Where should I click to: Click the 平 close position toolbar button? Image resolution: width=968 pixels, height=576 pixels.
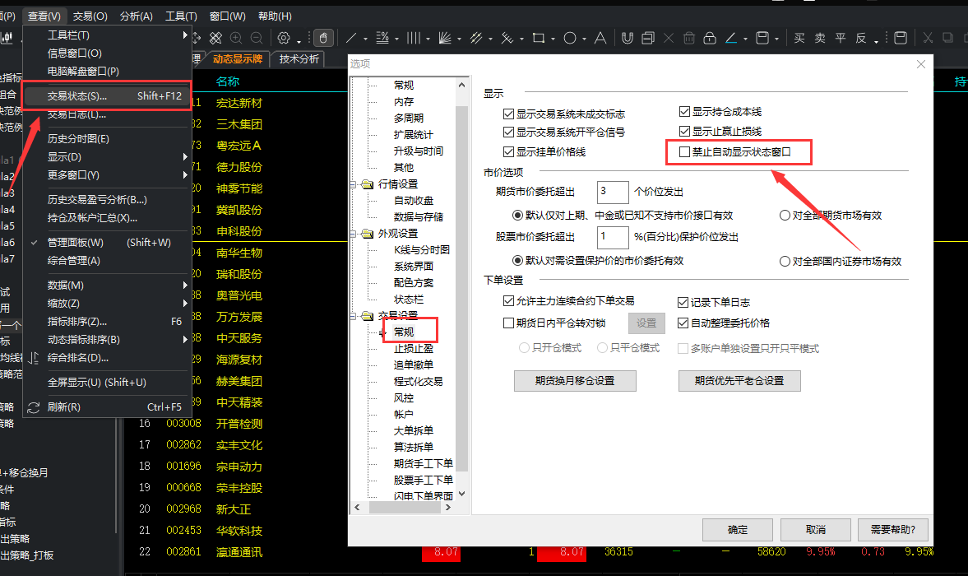click(x=841, y=39)
